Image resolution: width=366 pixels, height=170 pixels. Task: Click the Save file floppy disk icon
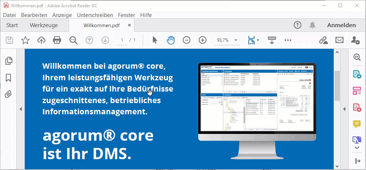[9, 40]
